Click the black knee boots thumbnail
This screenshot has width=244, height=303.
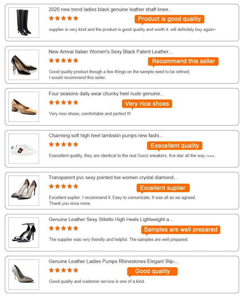tap(24, 22)
